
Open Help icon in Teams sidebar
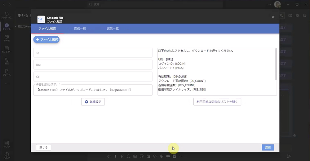tap(7, 156)
